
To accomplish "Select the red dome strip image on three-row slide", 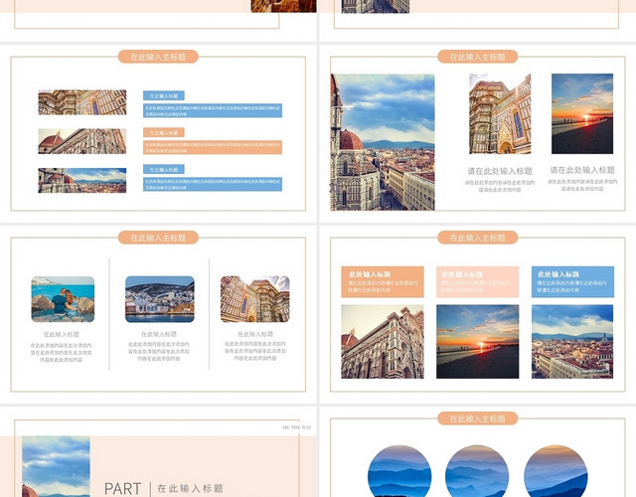I will click(x=82, y=141).
